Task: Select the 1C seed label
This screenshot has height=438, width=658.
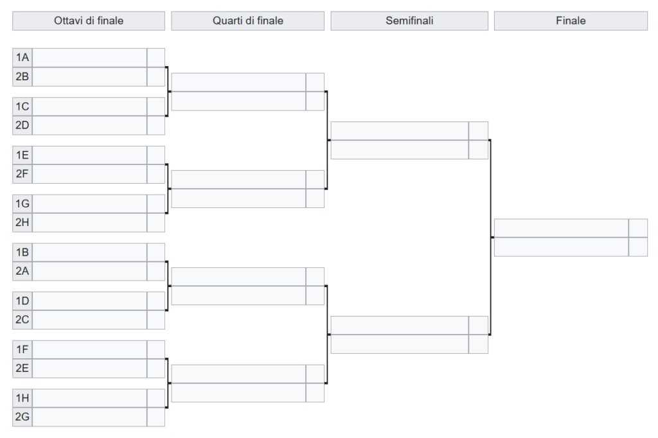Action: point(22,107)
